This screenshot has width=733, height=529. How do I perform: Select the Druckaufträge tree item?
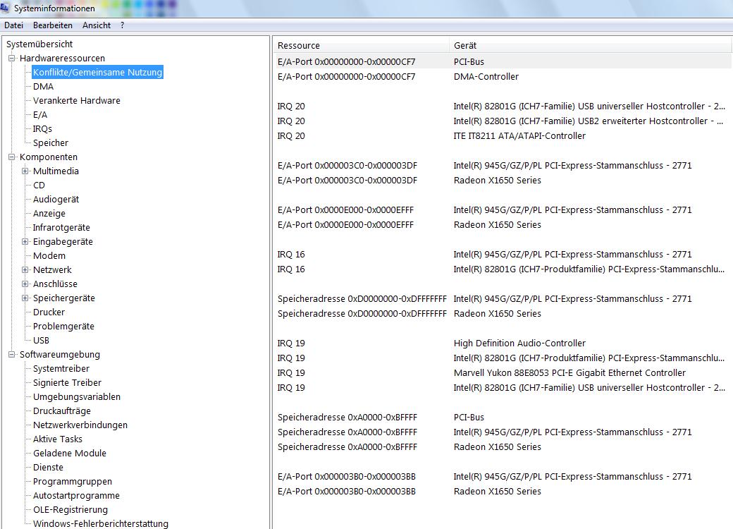(62, 411)
